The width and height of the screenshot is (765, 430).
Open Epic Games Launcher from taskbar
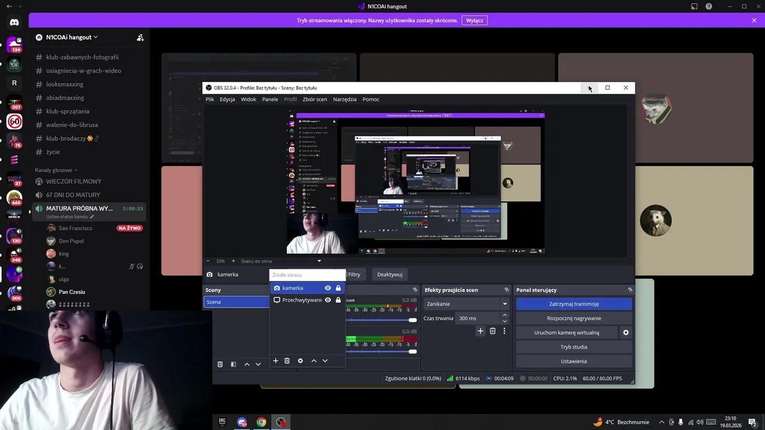click(222, 422)
